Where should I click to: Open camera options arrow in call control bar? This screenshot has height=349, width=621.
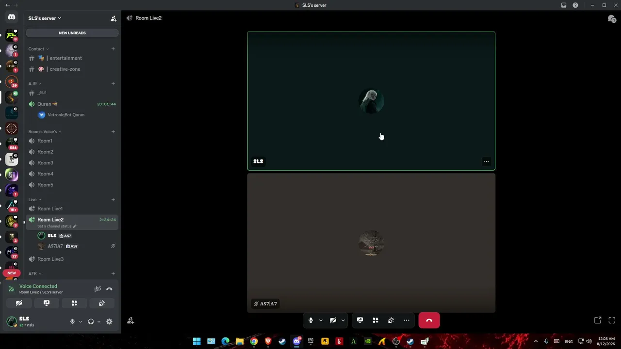[x=343, y=320]
